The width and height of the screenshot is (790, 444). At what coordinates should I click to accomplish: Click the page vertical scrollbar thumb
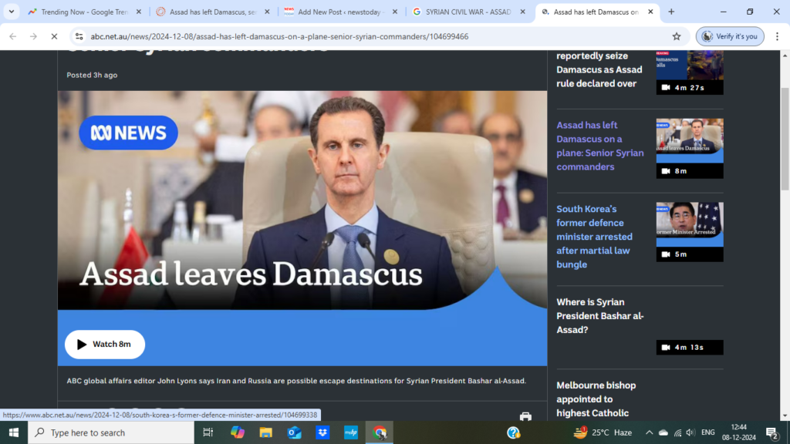[x=785, y=139]
